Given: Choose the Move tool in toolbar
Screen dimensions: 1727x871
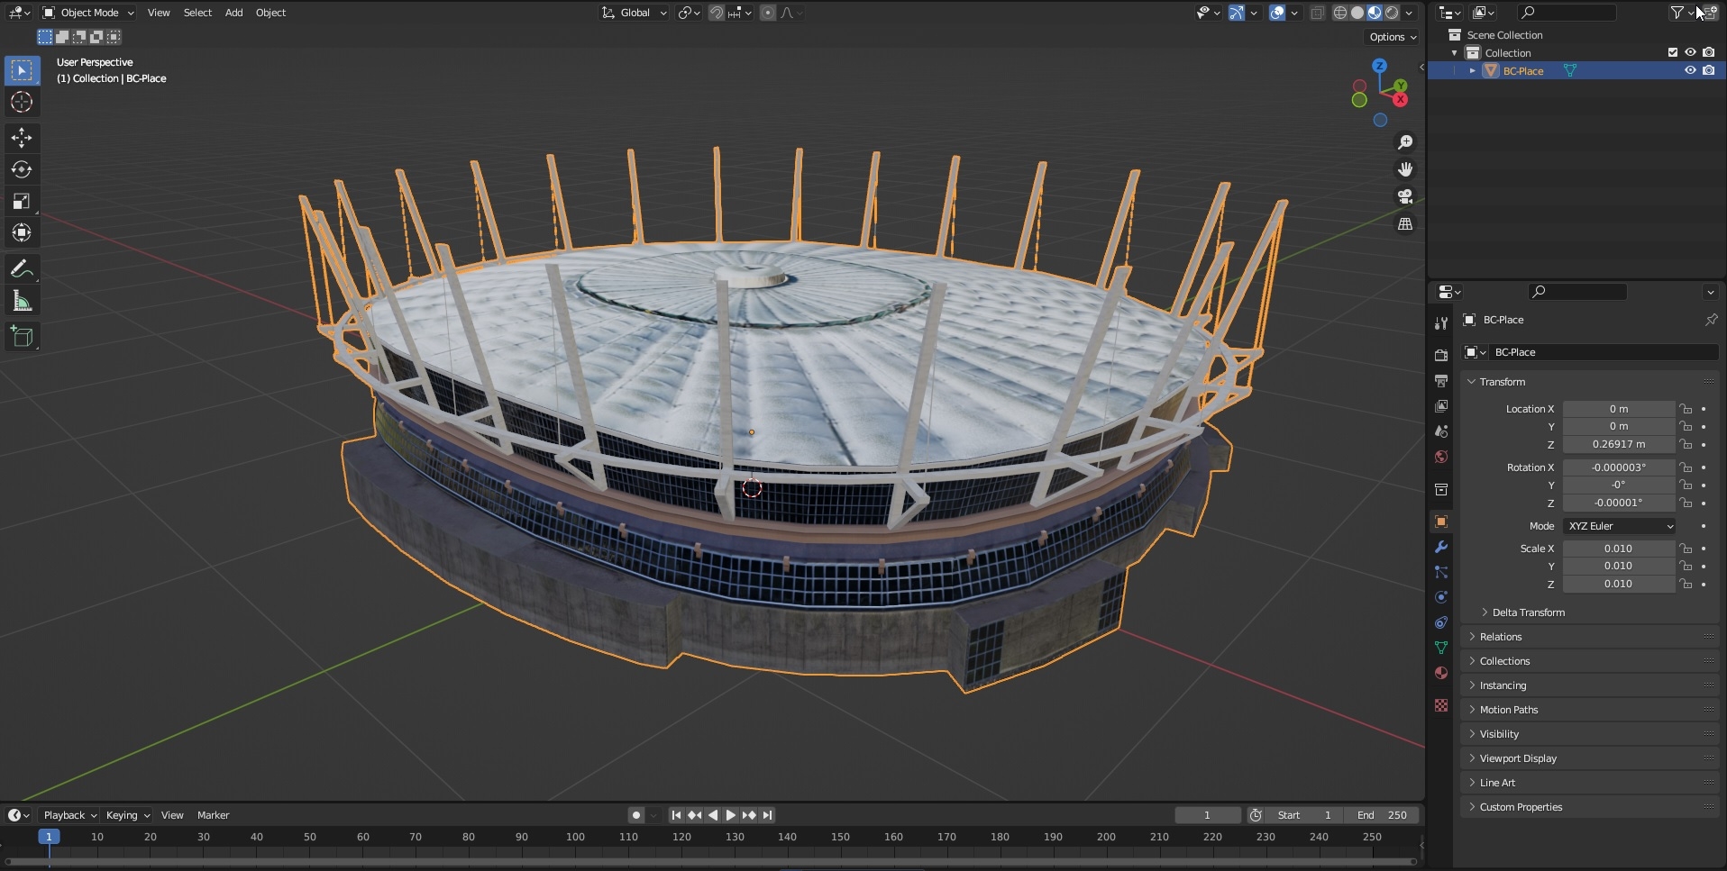Looking at the screenshot, I should tap(22, 137).
